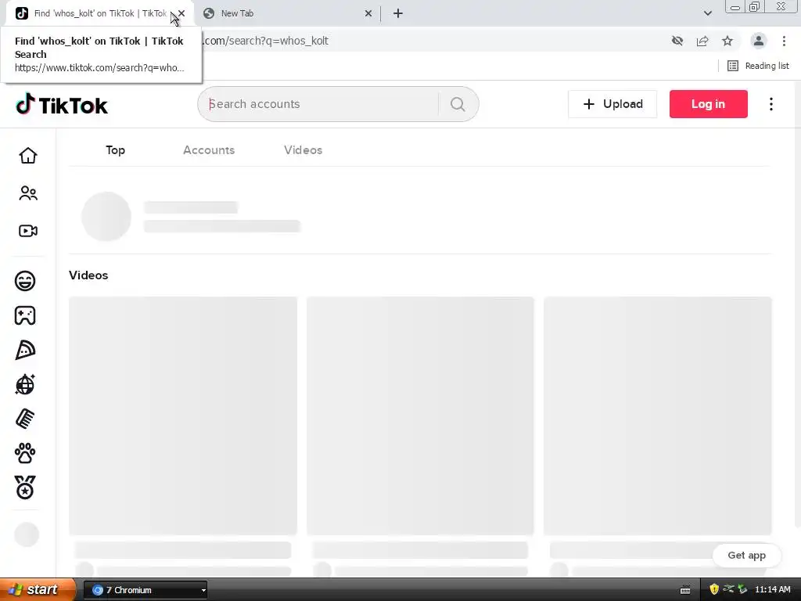Image resolution: width=801 pixels, height=601 pixels.
Task: Select the Sports medal category icon
Action: coord(25,488)
